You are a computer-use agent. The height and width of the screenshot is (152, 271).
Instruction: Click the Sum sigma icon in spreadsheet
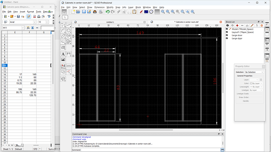[33, 28]
